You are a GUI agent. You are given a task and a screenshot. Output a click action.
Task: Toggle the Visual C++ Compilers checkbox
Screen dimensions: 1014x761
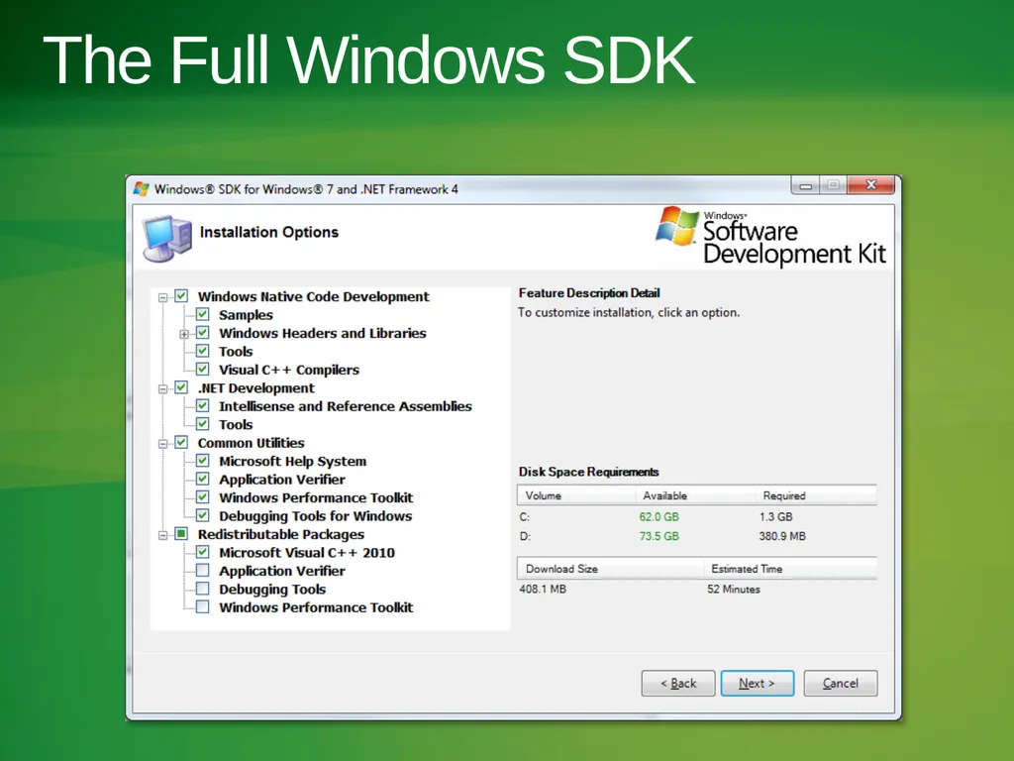coord(203,370)
